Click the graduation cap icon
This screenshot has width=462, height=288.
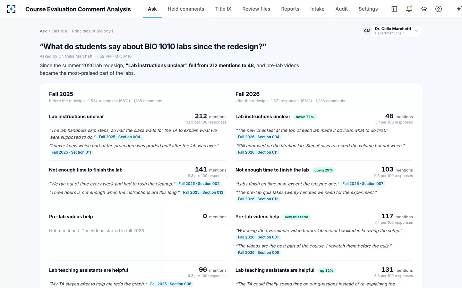pos(424,9)
